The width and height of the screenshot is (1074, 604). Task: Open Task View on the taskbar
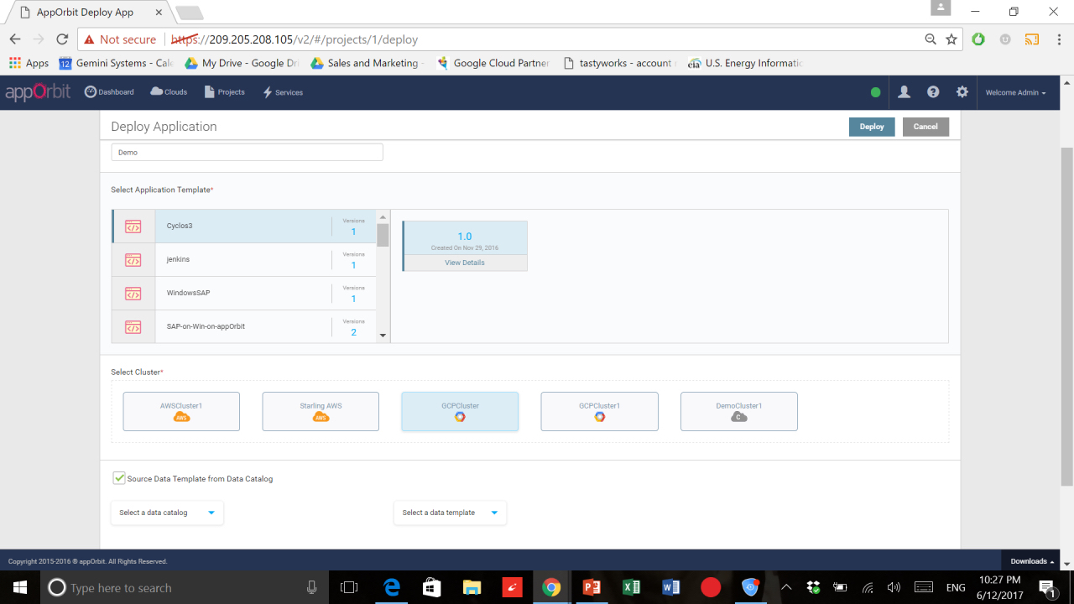tap(349, 587)
